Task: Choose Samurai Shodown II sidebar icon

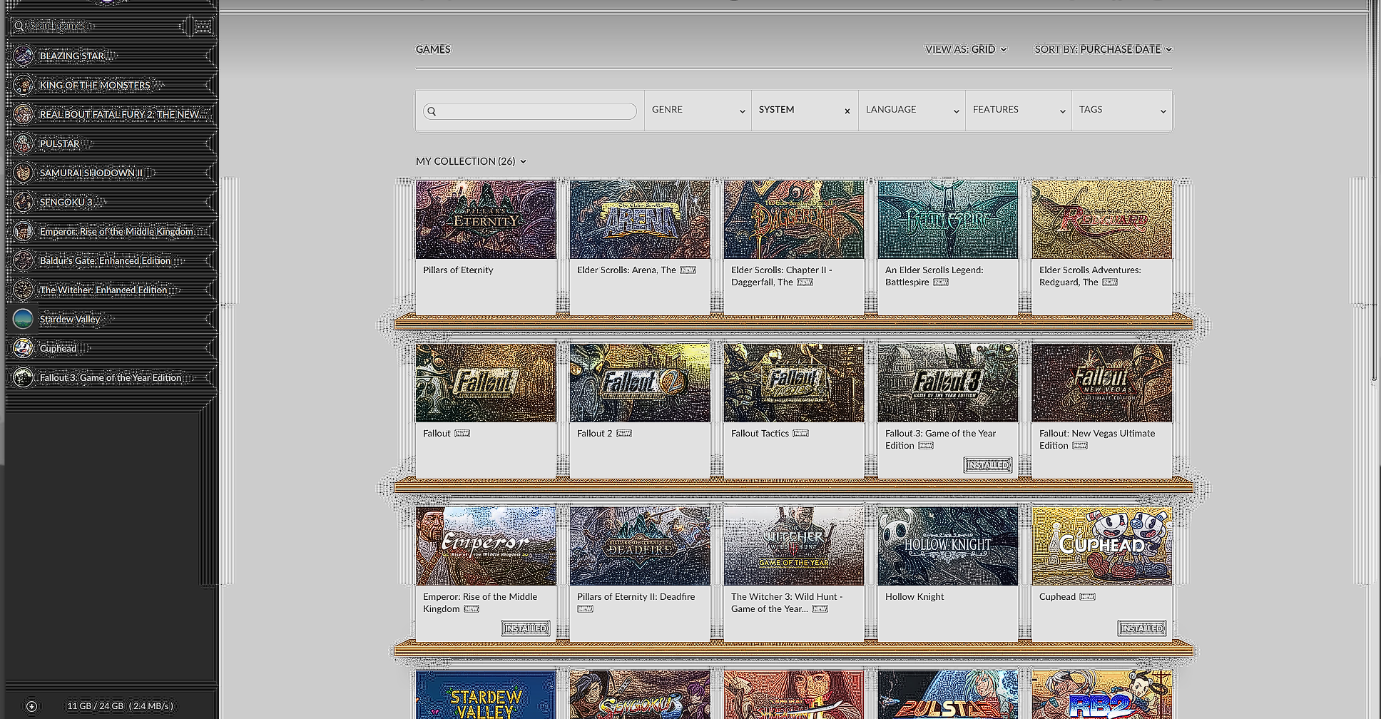Action: (23, 173)
